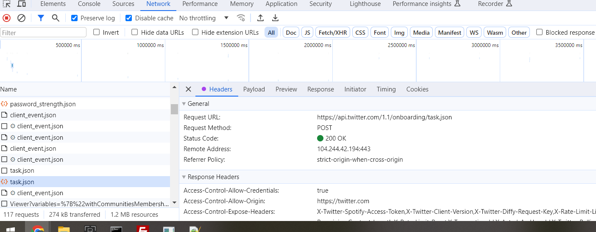Open the Application panel
The width and height of the screenshot is (596, 232).
(281, 4)
